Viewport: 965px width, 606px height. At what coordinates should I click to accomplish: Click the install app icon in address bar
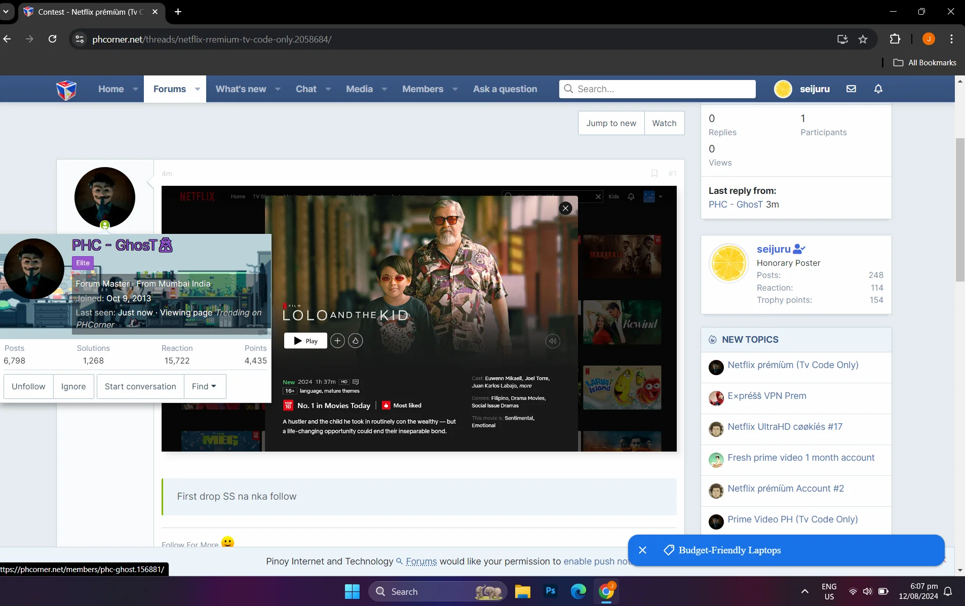[842, 39]
